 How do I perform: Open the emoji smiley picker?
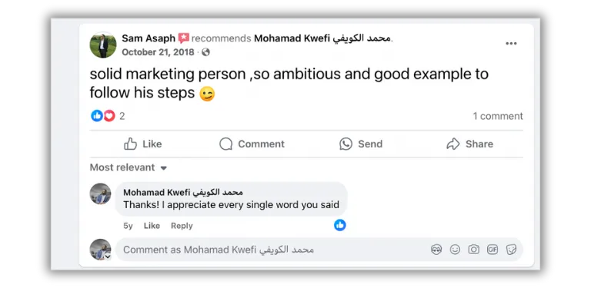455,250
